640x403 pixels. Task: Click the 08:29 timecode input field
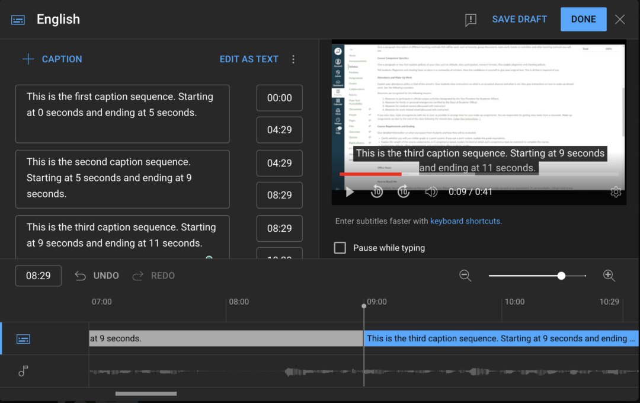[x=38, y=275]
